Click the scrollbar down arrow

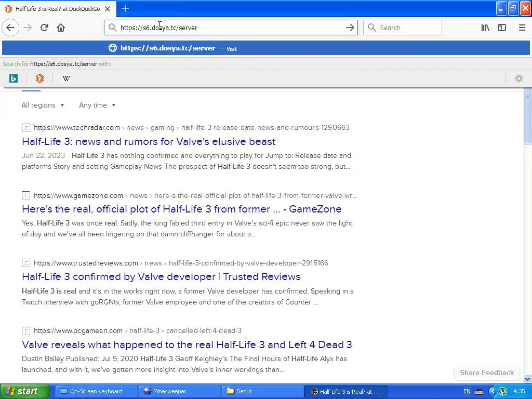pyautogui.click(x=527, y=379)
